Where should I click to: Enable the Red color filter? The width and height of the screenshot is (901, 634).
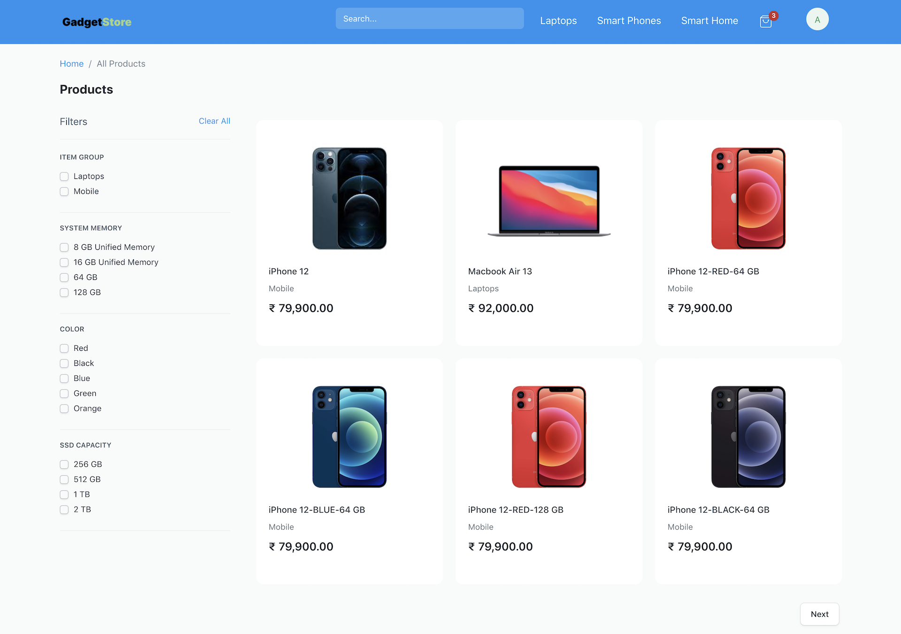coord(64,348)
